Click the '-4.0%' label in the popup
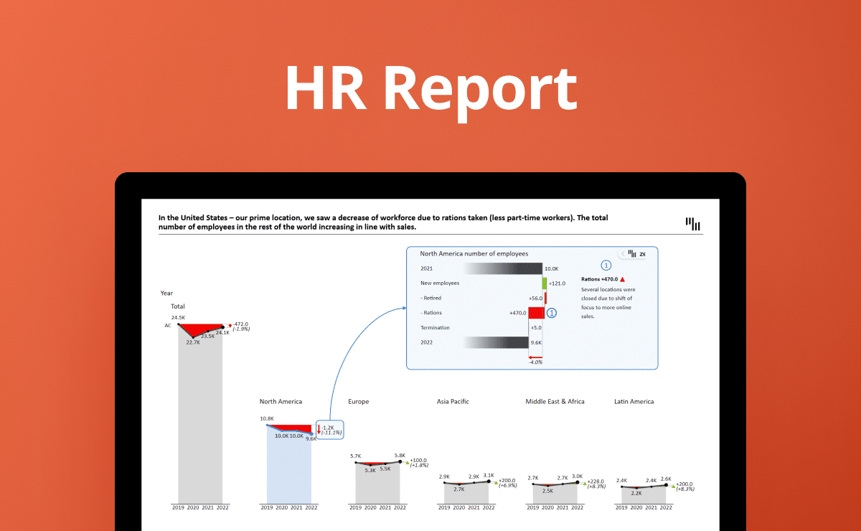The width and height of the screenshot is (861, 531). [535, 362]
